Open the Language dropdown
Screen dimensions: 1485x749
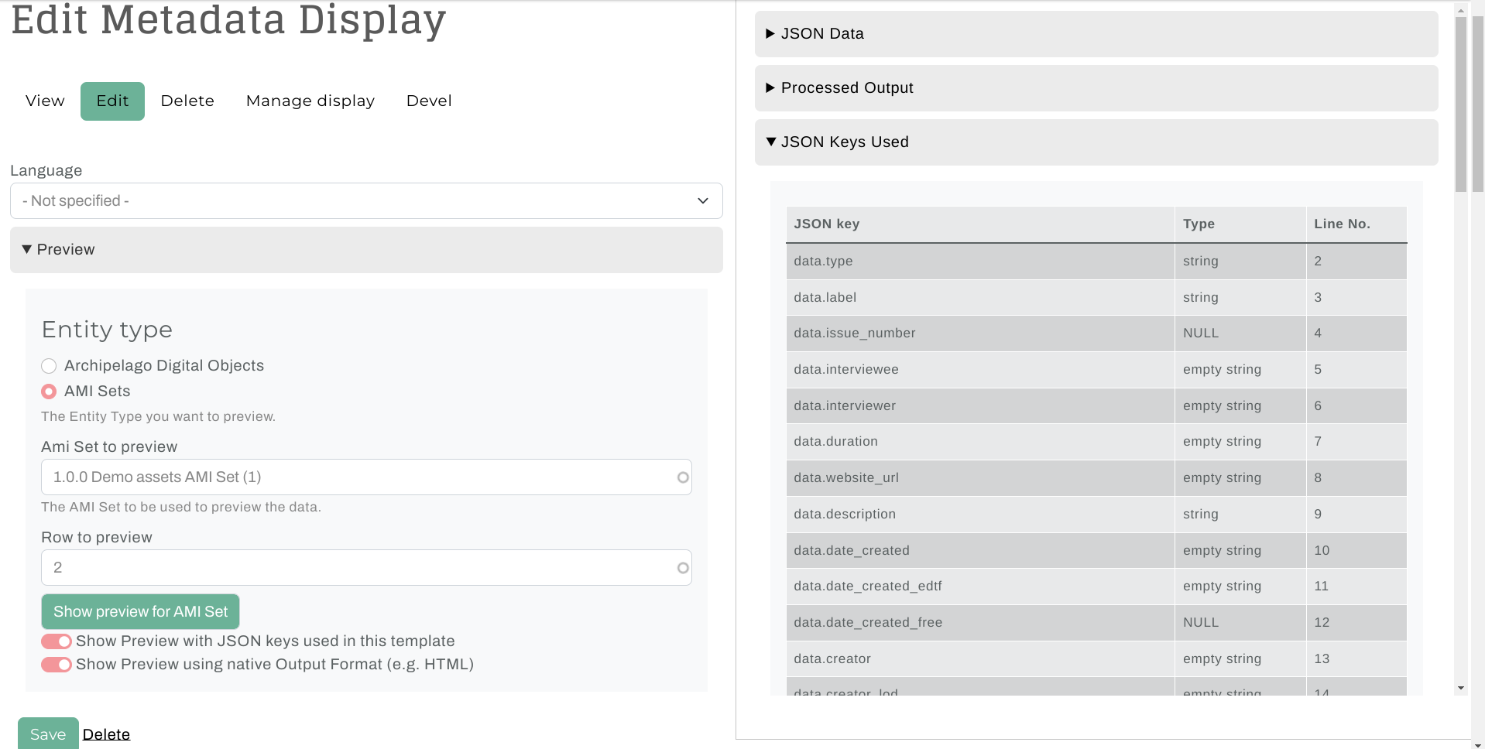366,201
